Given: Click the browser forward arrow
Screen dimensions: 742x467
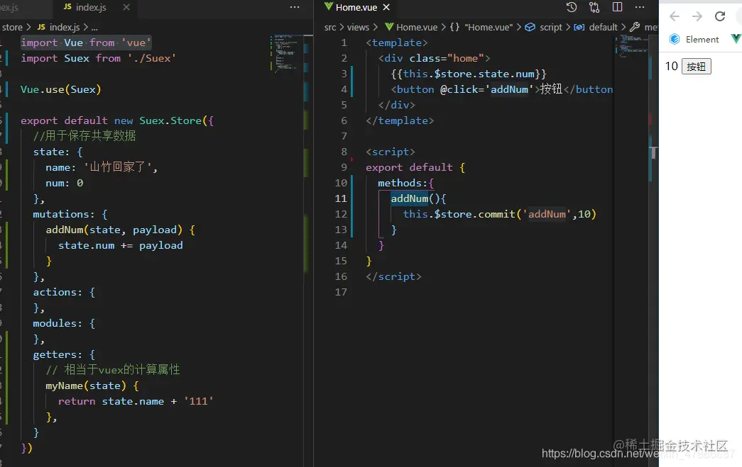Looking at the screenshot, I should tap(697, 16).
